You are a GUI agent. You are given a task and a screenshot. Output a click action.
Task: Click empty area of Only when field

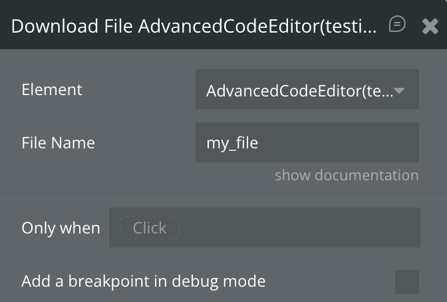[299, 228]
